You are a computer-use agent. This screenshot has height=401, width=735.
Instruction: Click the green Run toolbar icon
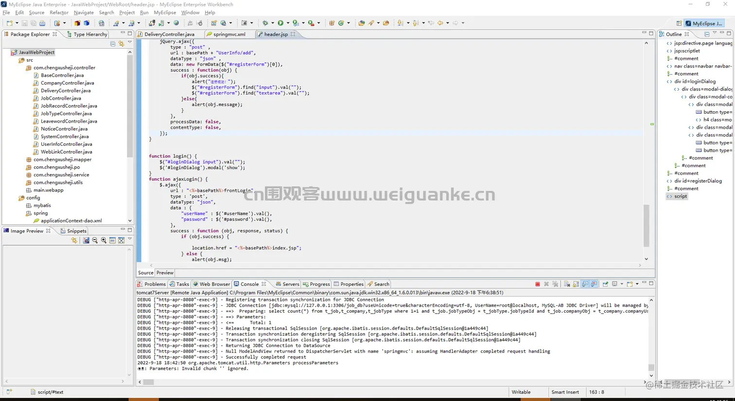point(280,23)
